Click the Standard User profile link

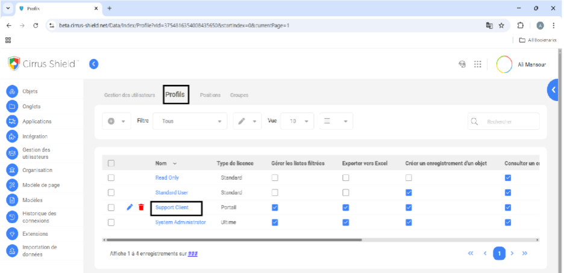(172, 192)
